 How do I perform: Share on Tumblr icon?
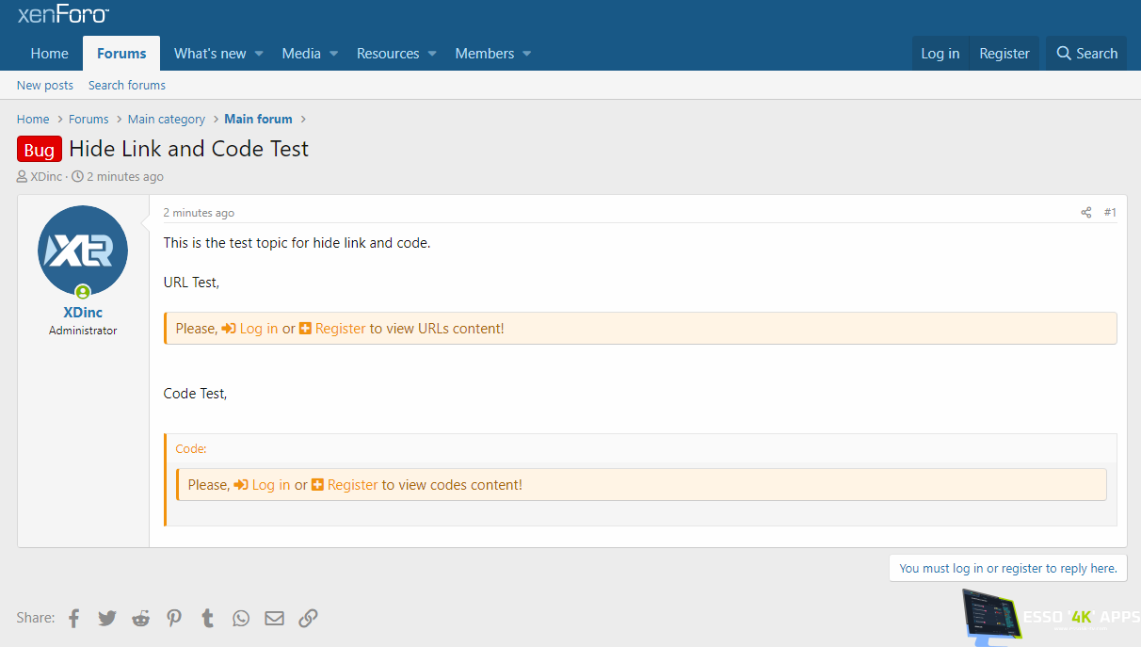pyautogui.click(x=208, y=618)
